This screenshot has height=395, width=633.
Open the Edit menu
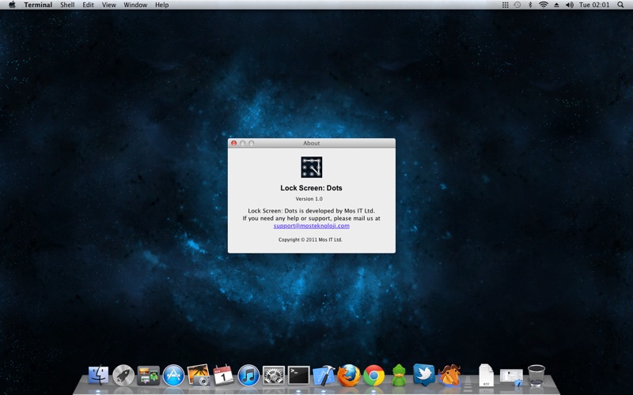point(88,5)
